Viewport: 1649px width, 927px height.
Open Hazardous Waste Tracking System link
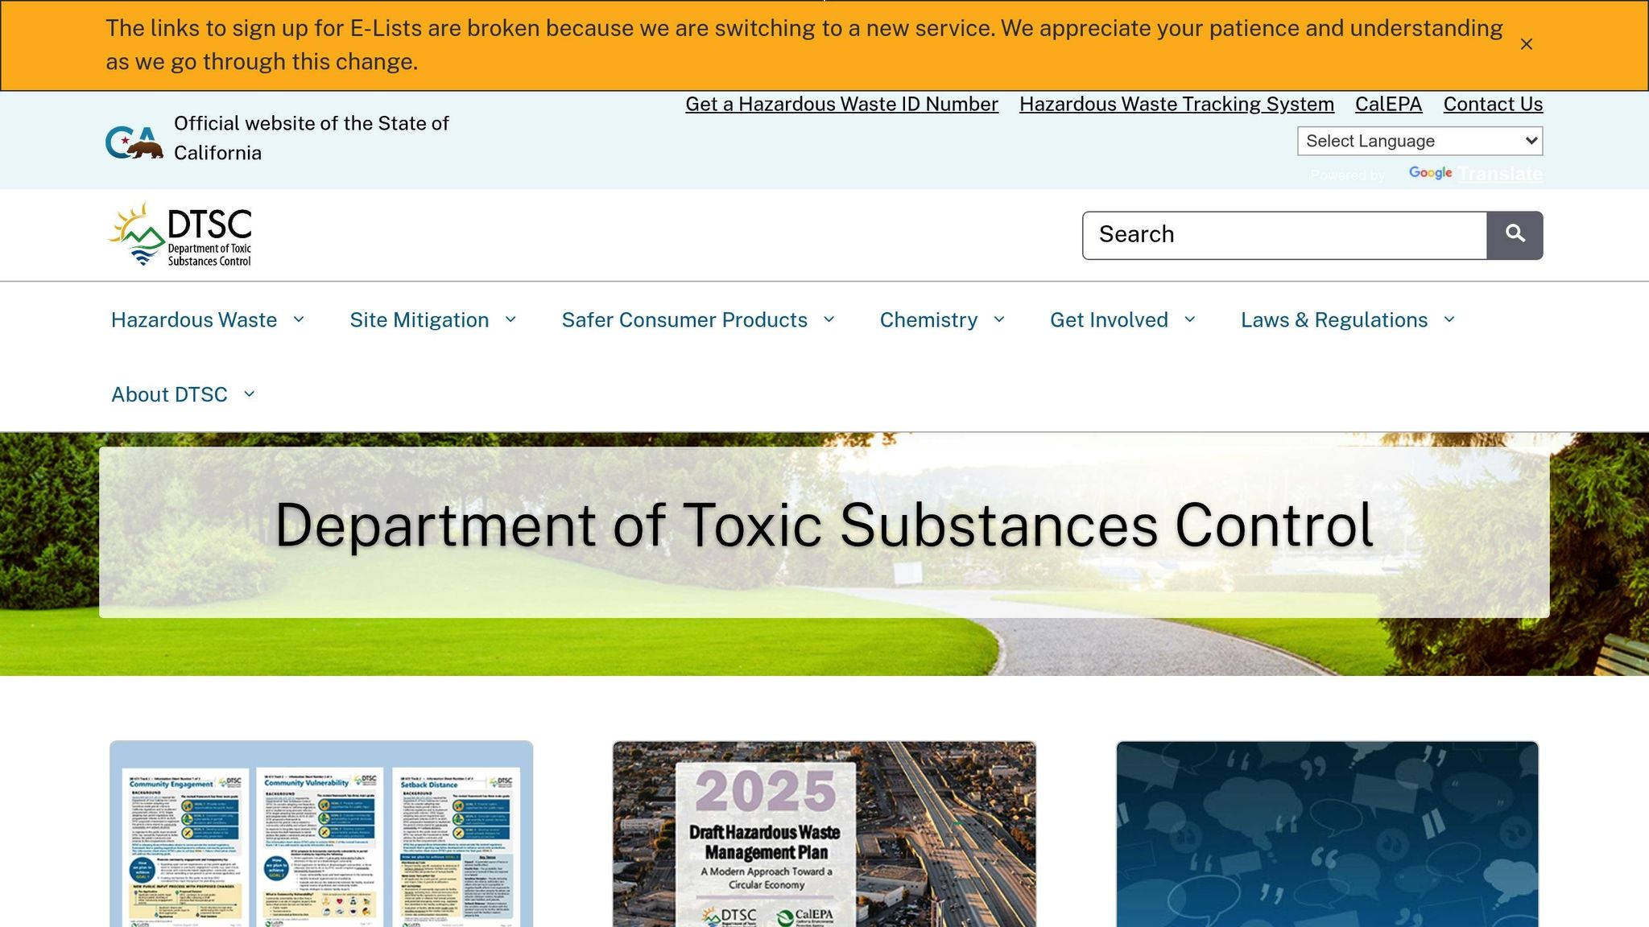[1176, 105]
